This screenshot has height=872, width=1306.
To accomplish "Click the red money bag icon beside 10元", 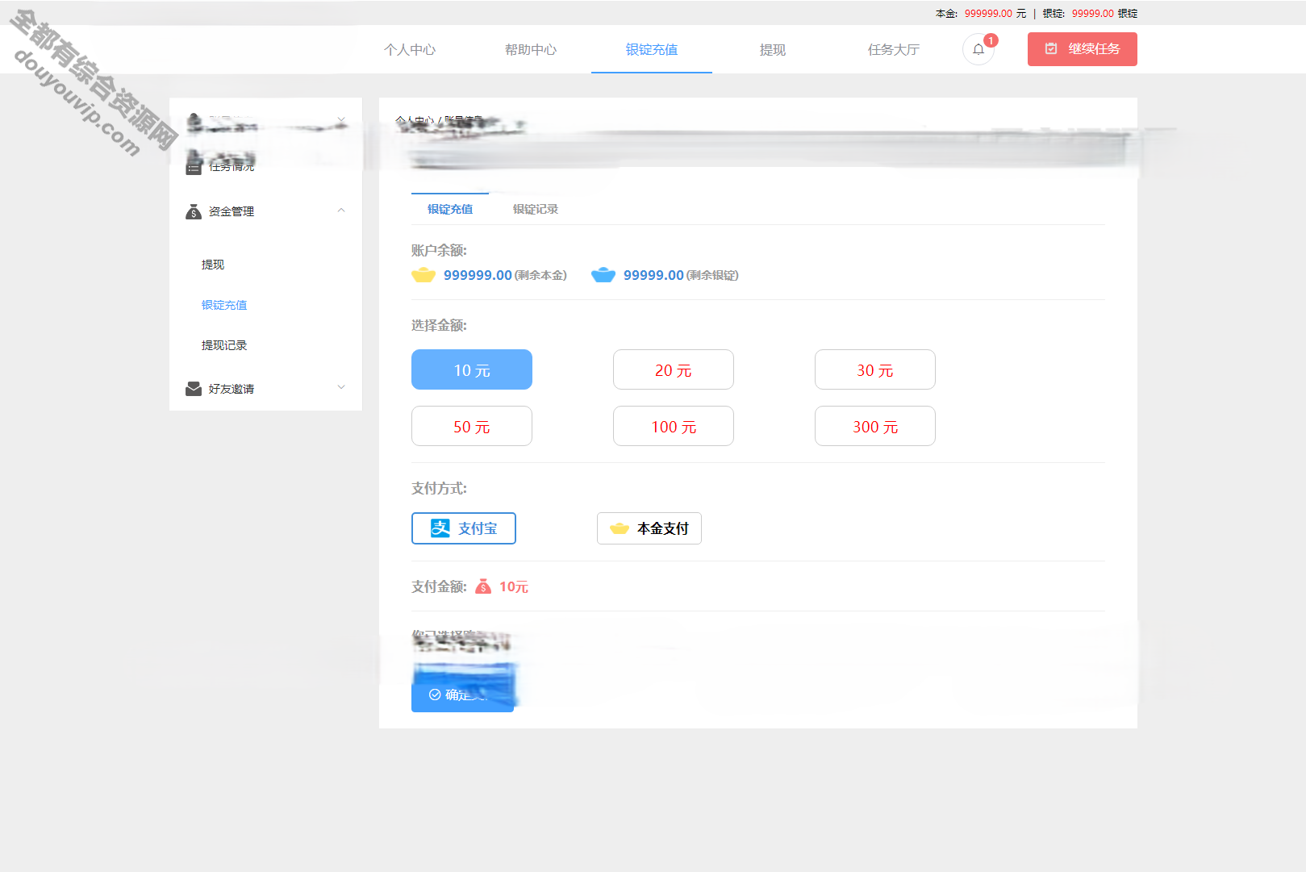I will click(483, 586).
